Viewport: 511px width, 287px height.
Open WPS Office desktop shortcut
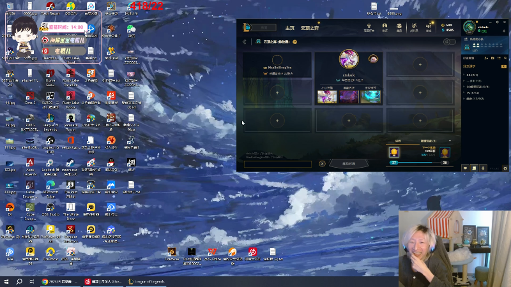tap(212, 254)
